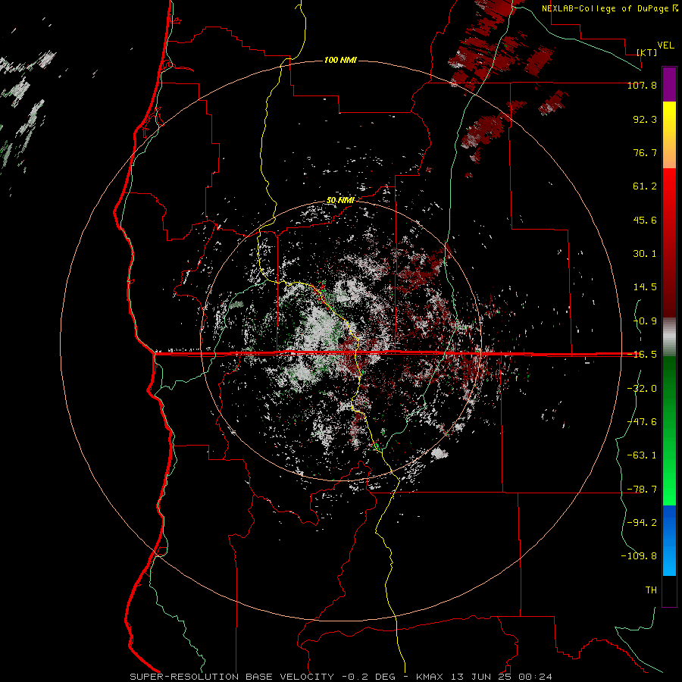Viewport: 682px width, 682px height.
Task: Click the 107.8 value on velocity scale
Action: (642, 85)
